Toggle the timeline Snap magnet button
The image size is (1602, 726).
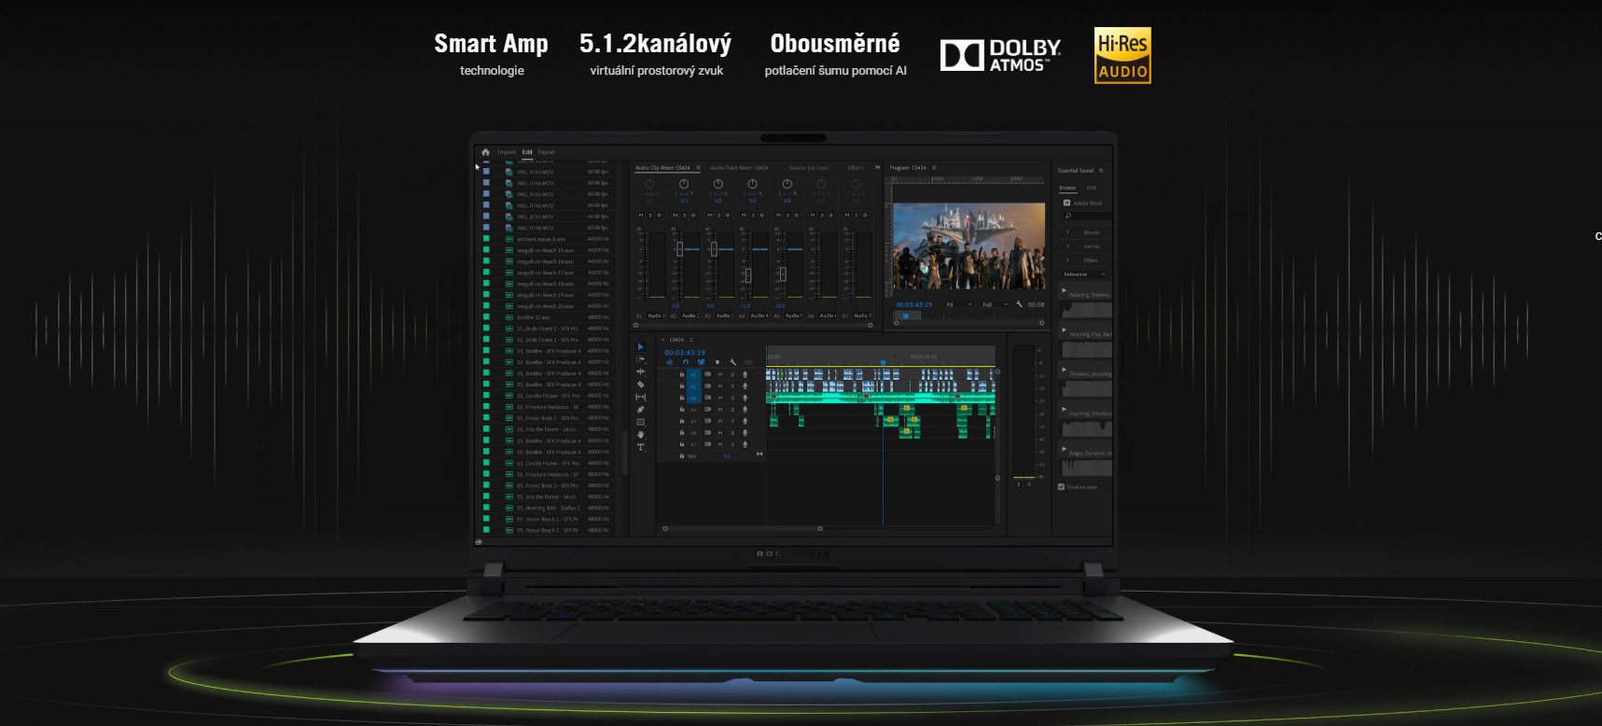[x=685, y=362]
